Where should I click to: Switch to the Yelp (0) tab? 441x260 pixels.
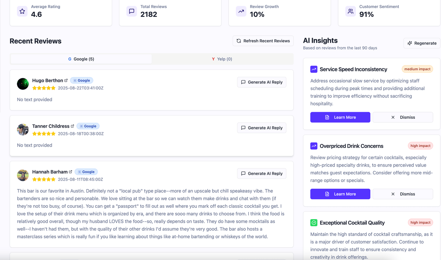coord(222,59)
